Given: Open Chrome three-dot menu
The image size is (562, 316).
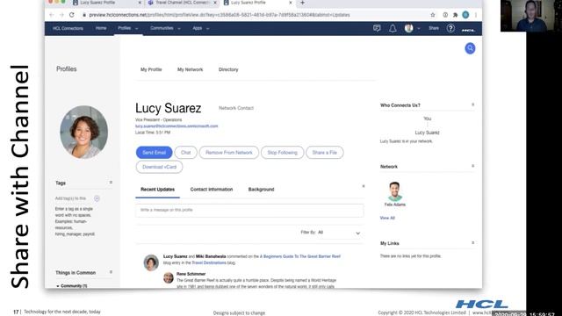Looking at the screenshot, I should point(476,15).
